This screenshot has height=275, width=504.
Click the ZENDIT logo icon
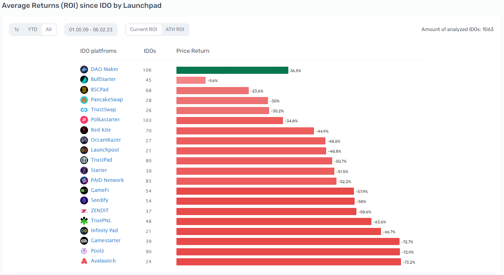pos(84,211)
